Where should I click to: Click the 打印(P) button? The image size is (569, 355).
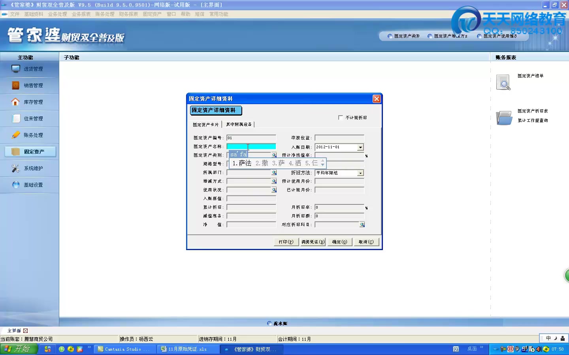point(286,242)
